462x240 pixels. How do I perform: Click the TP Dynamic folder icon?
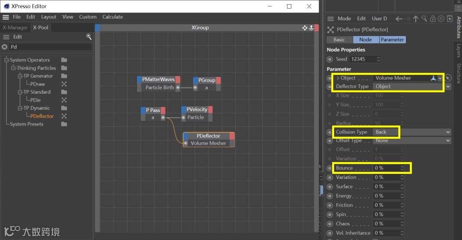click(64, 108)
